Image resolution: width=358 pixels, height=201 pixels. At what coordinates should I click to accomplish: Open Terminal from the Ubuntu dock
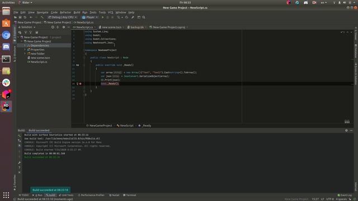[x=6, y=59]
